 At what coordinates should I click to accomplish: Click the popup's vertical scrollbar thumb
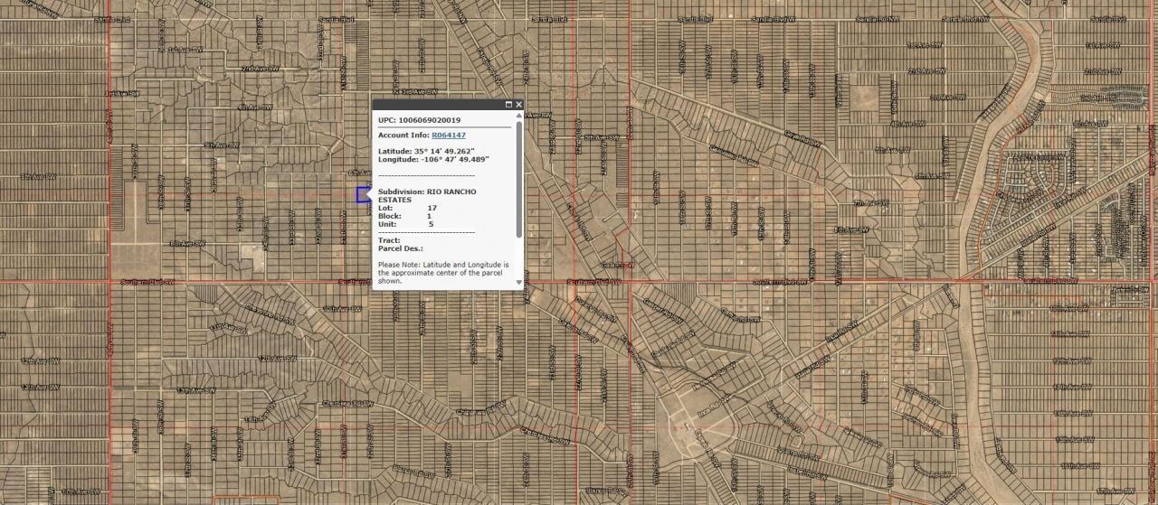pos(519,176)
